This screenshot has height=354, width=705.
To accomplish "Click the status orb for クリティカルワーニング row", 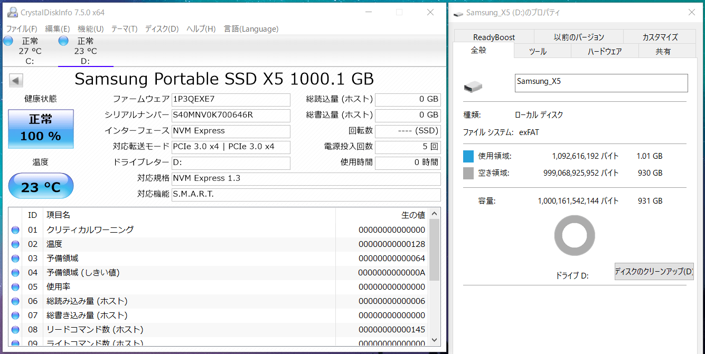I will click(15, 230).
